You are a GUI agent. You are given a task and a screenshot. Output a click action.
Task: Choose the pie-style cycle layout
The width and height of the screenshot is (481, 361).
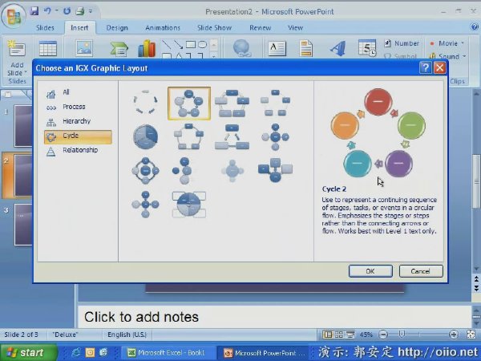(x=145, y=137)
